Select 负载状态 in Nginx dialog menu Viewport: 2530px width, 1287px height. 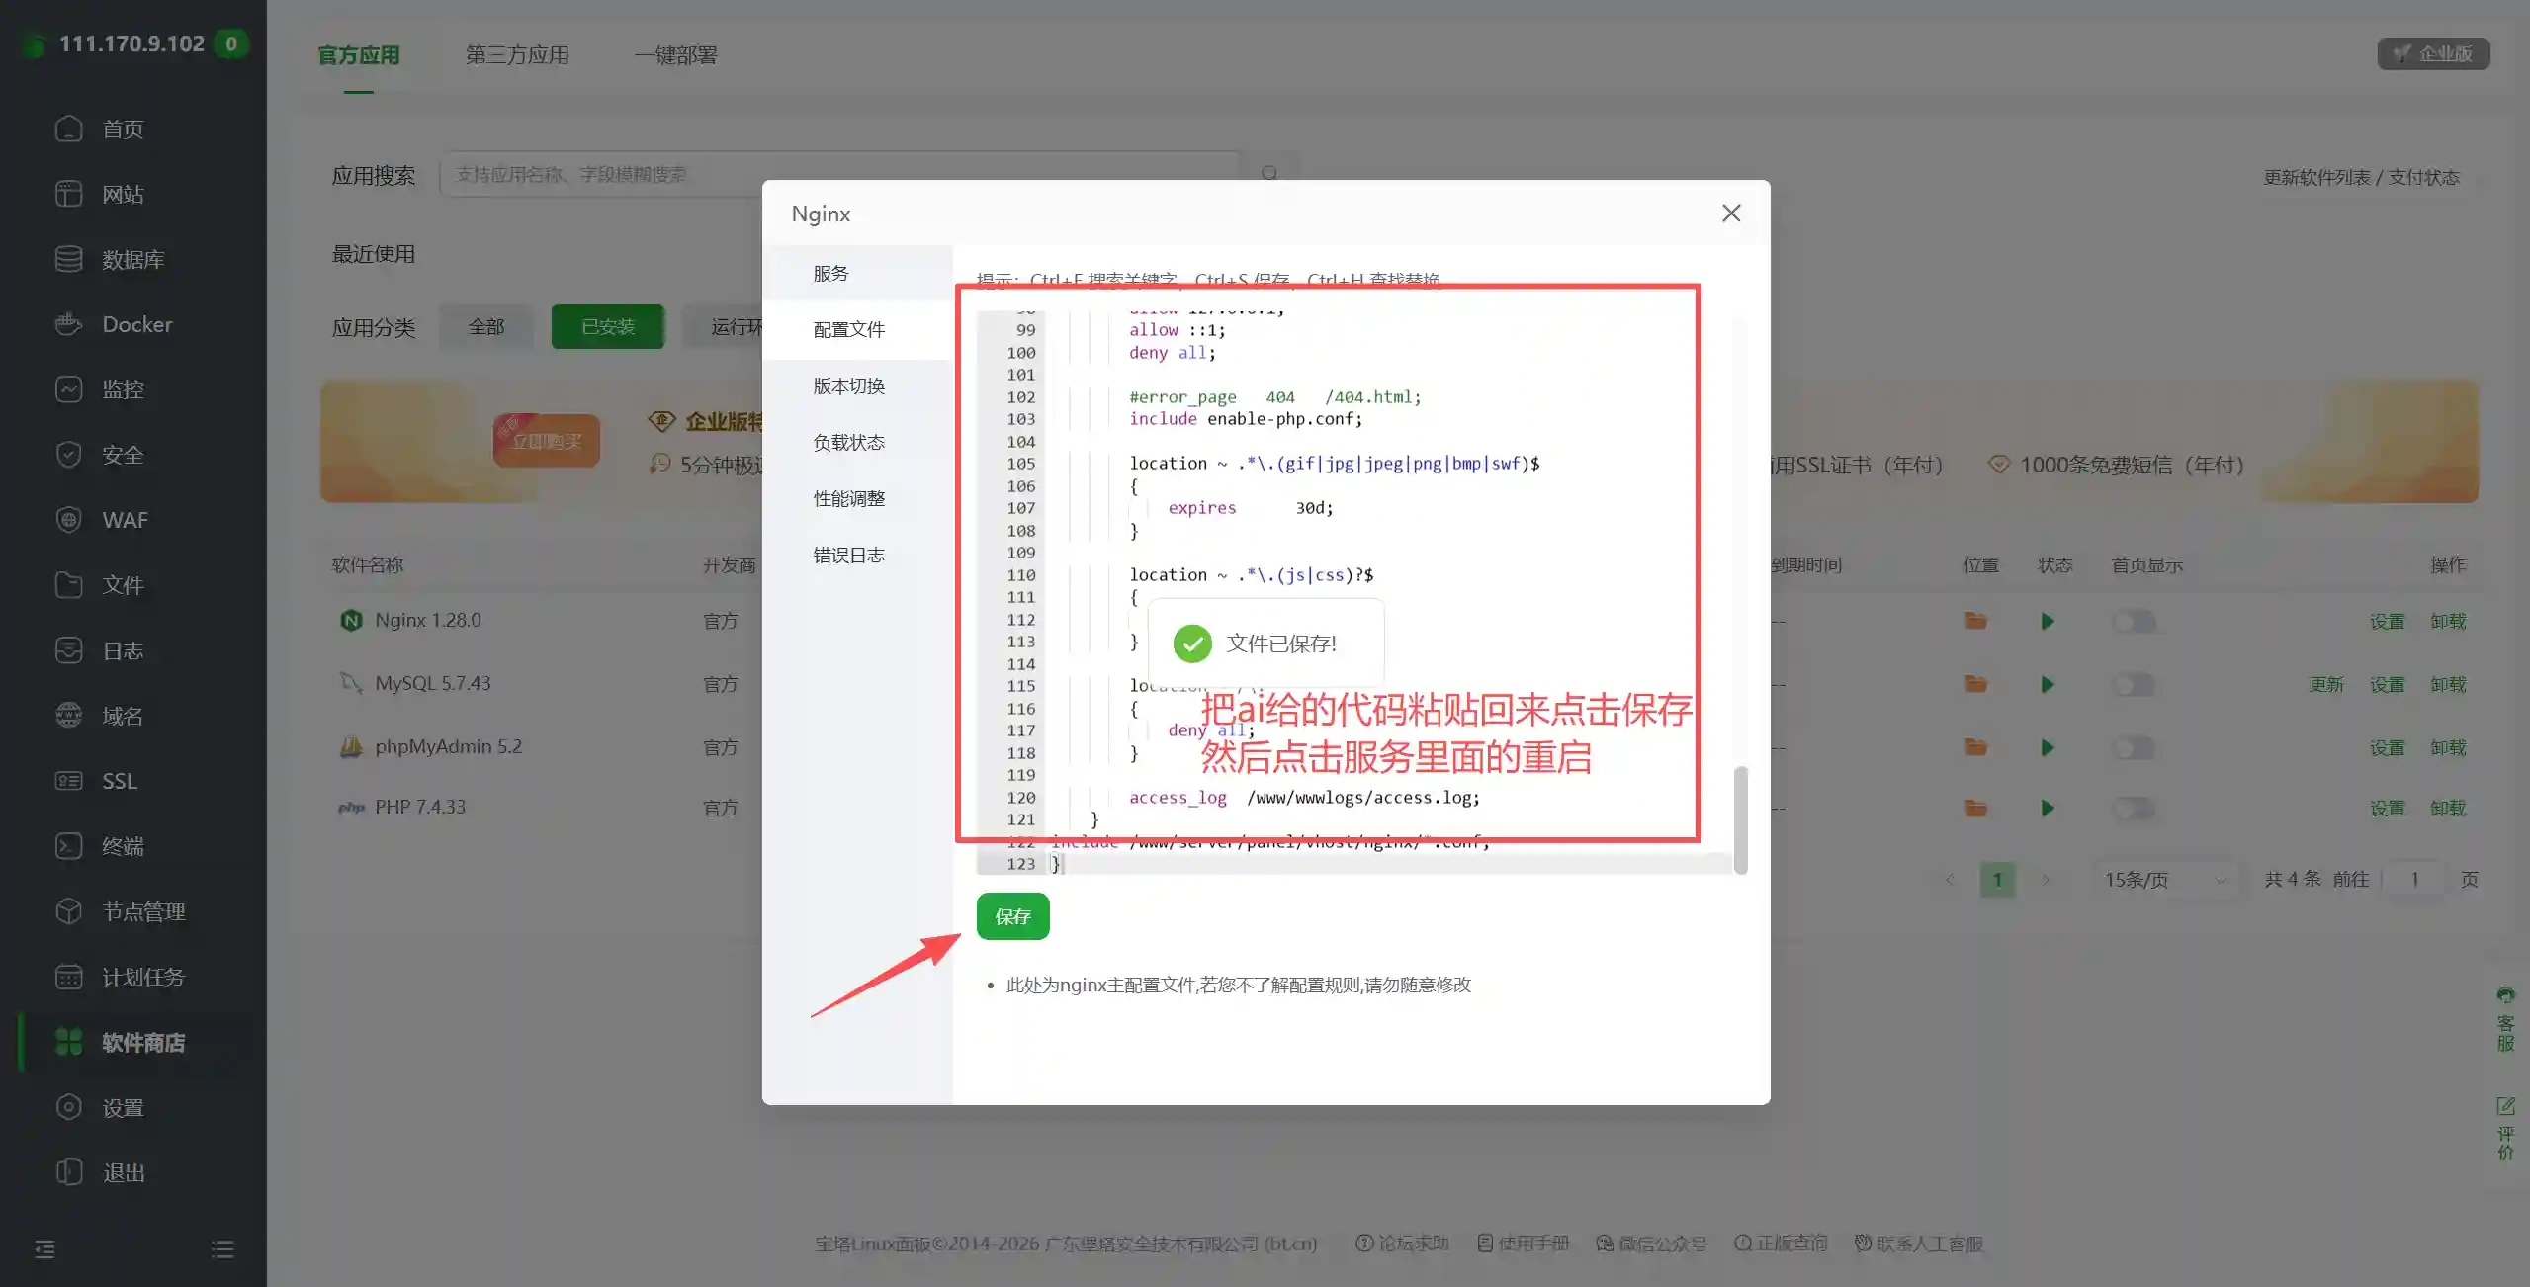[x=857, y=442]
